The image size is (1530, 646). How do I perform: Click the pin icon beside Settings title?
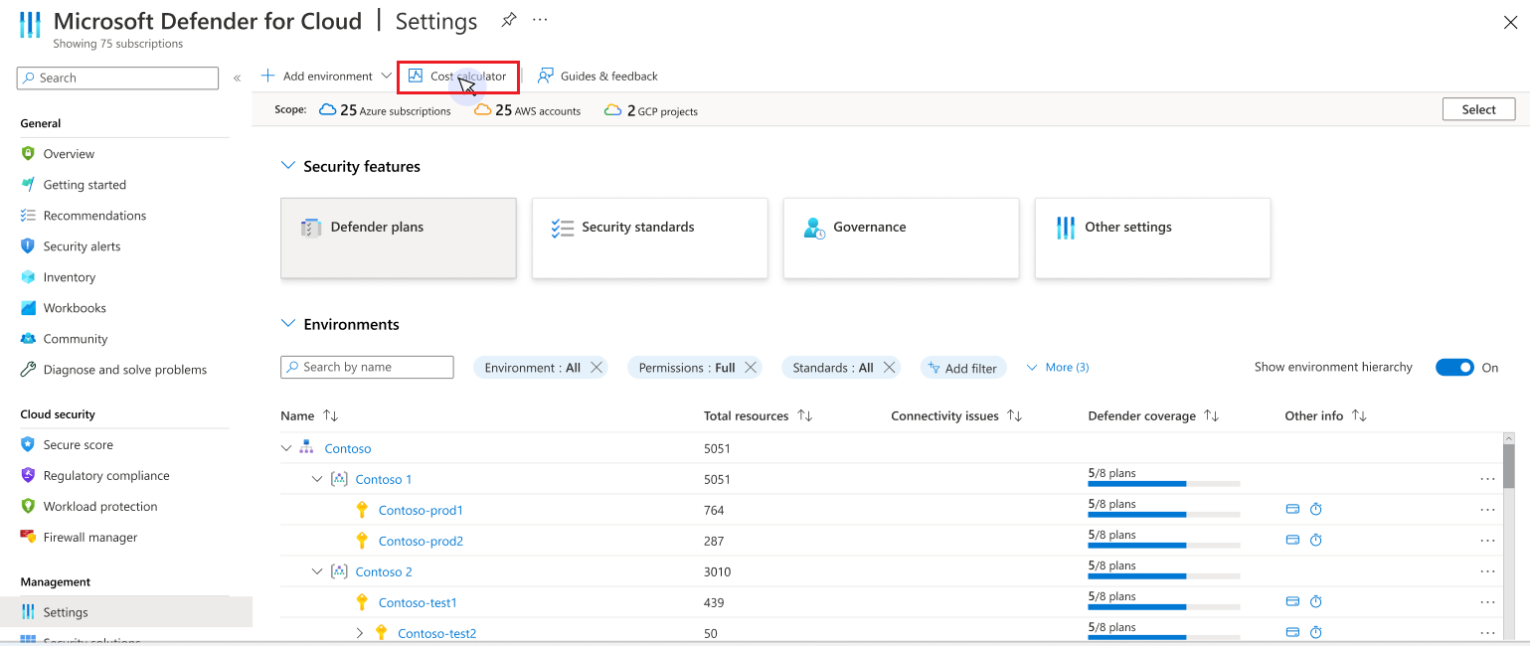[x=509, y=20]
